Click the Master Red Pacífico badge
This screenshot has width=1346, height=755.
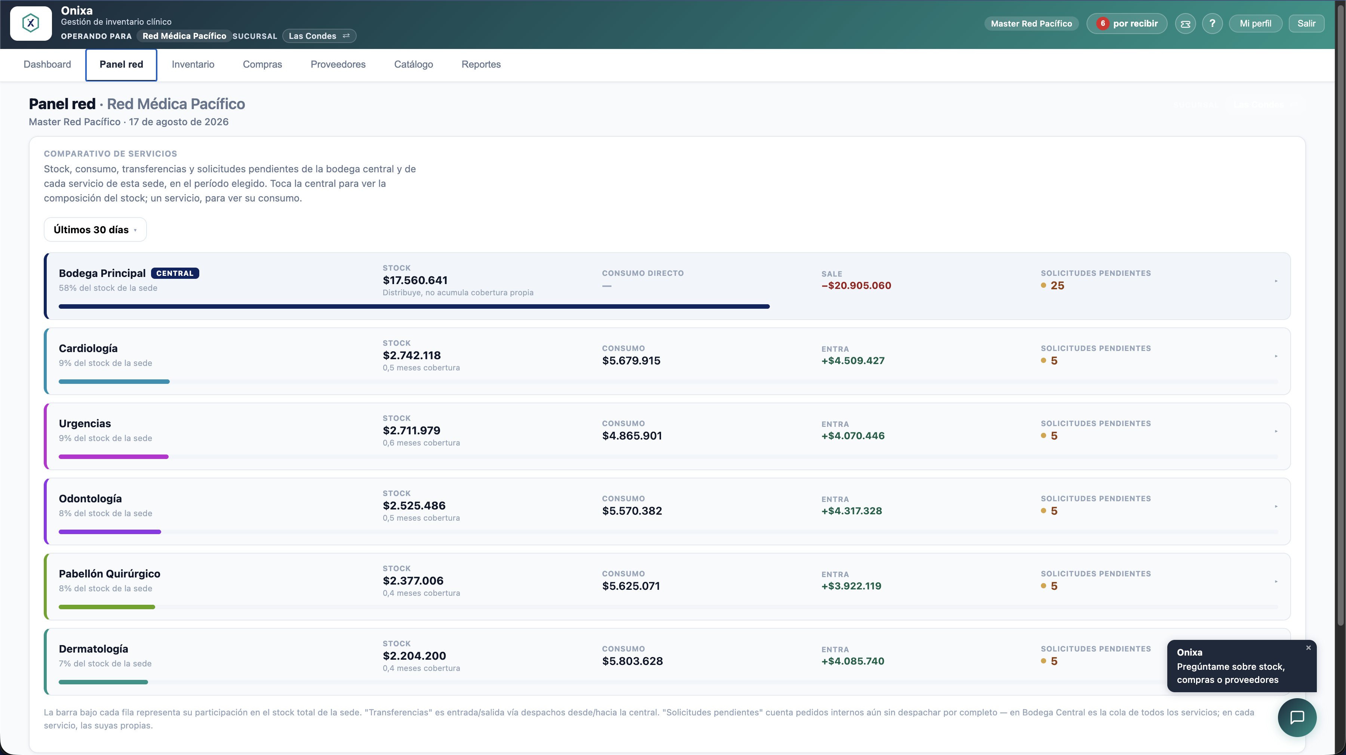point(1031,24)
